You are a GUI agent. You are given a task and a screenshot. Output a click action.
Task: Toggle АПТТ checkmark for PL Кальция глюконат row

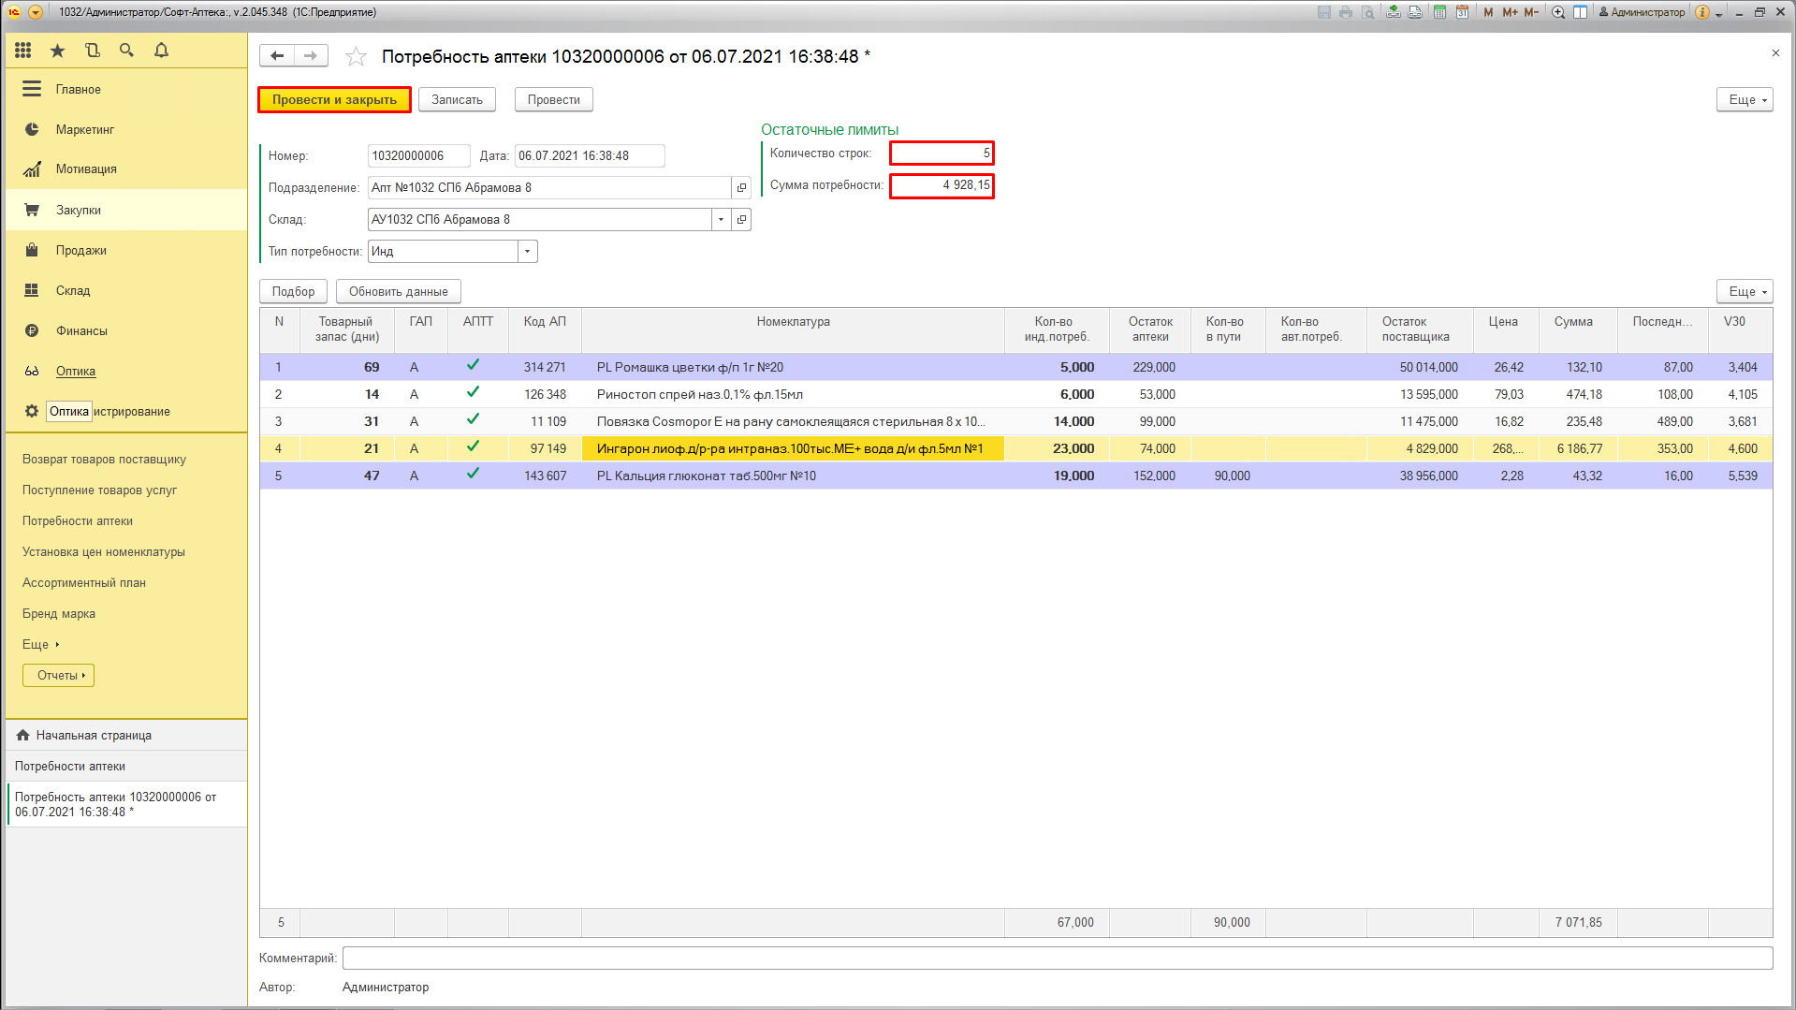473,475
